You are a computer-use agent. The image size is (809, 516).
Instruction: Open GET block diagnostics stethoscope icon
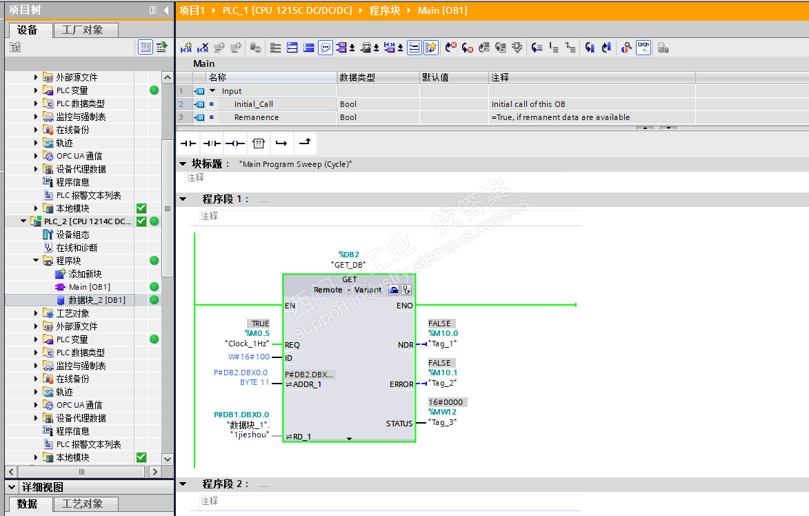[x=406, y=290]
